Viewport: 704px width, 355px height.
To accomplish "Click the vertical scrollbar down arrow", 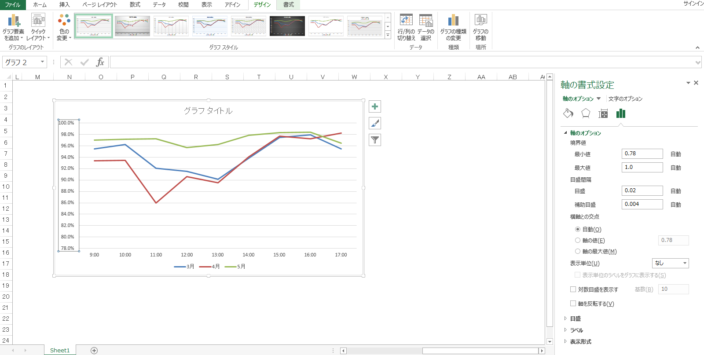I will (550, 341).
